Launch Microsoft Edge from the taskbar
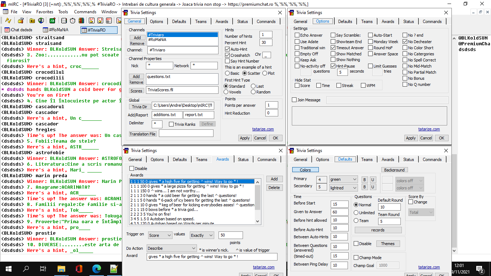Image resolution: width=491 pixels, height=276 pixels. tap(96, 269)
